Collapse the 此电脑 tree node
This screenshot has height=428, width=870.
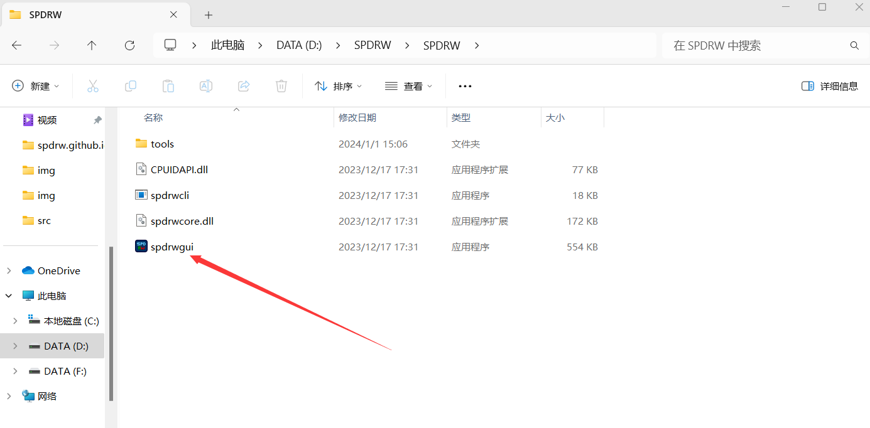[9, 296]
